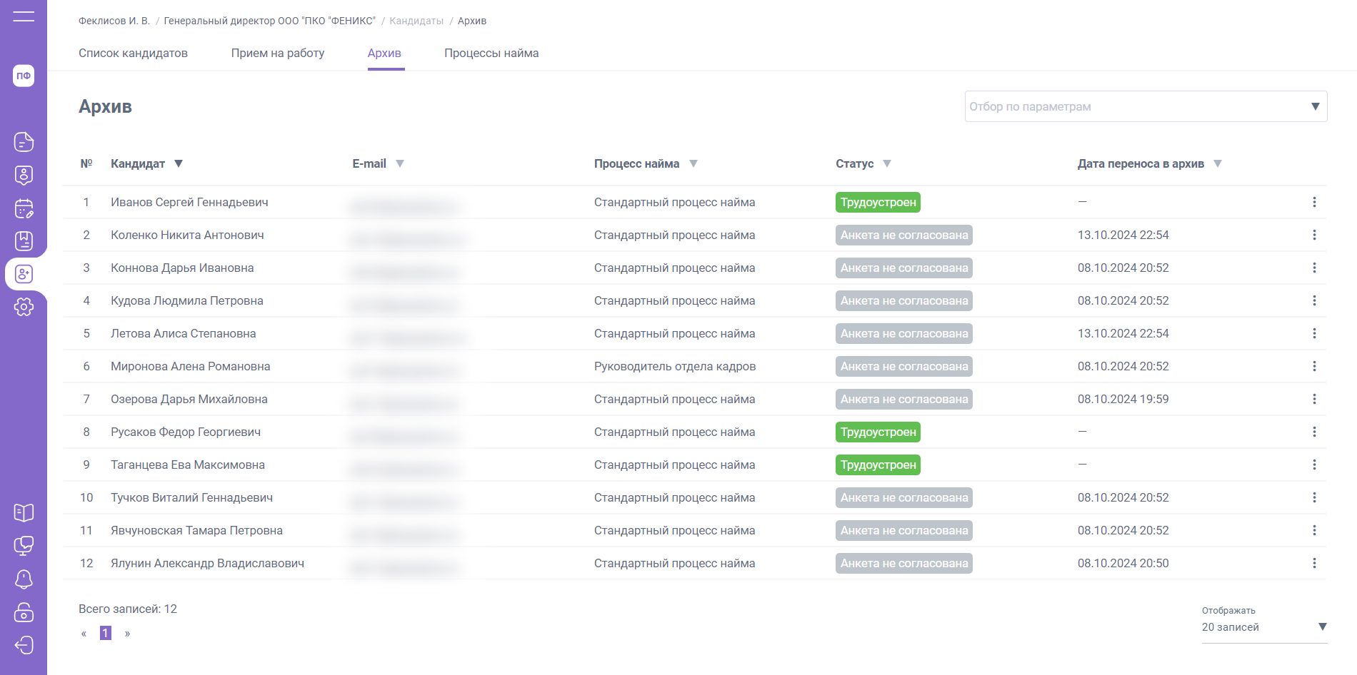Expand the records per page dropdown

pos(1322,626)
